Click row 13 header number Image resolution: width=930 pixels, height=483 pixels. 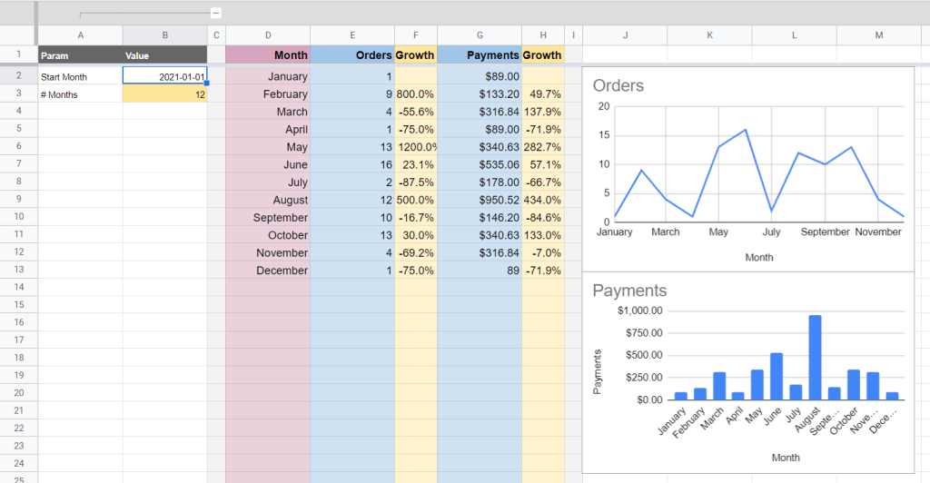tap(19, 270)
